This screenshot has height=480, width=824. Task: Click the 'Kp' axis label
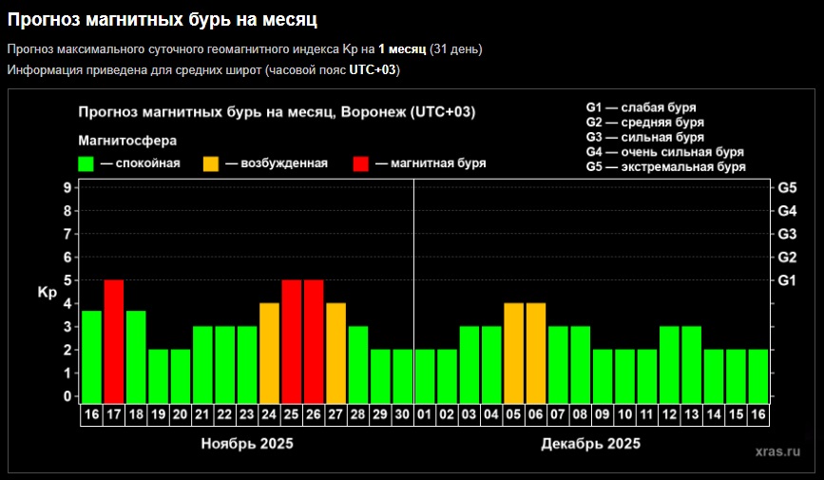(48, 292)
